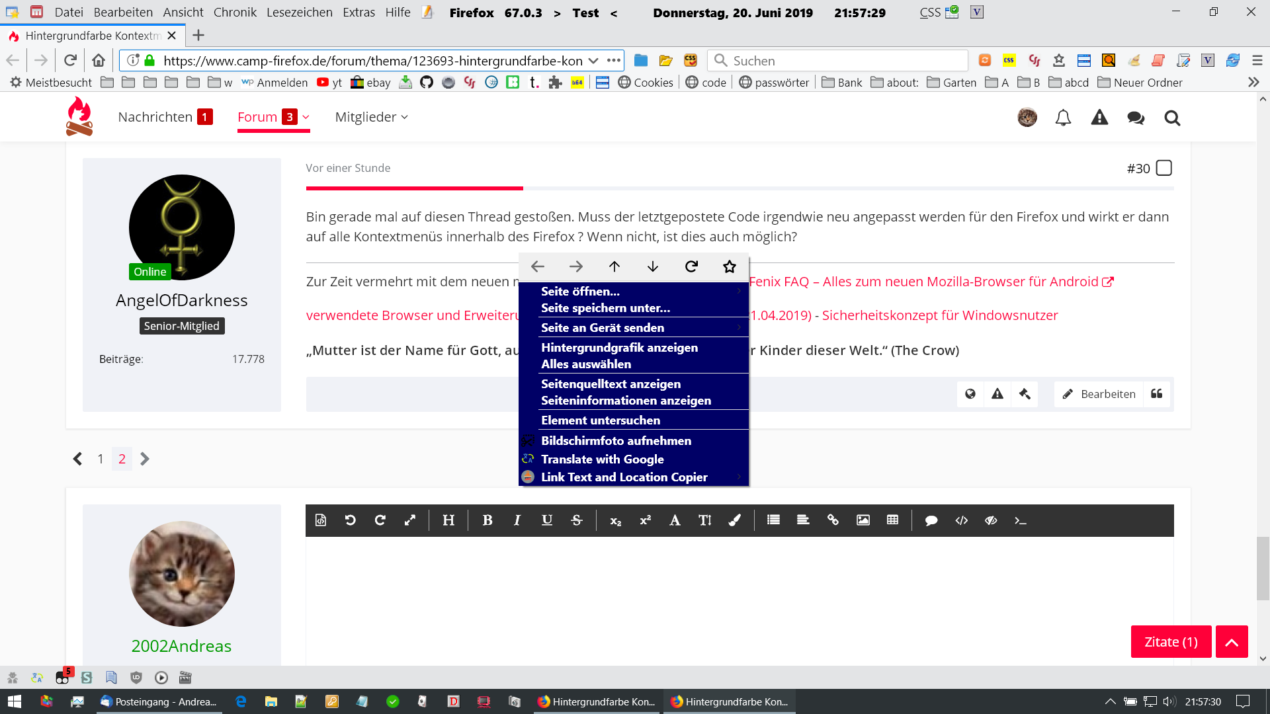Tick the checkbox next to post #30
The height and width of the screenshot is (714, 1270).
click(x=1164, y=168)
